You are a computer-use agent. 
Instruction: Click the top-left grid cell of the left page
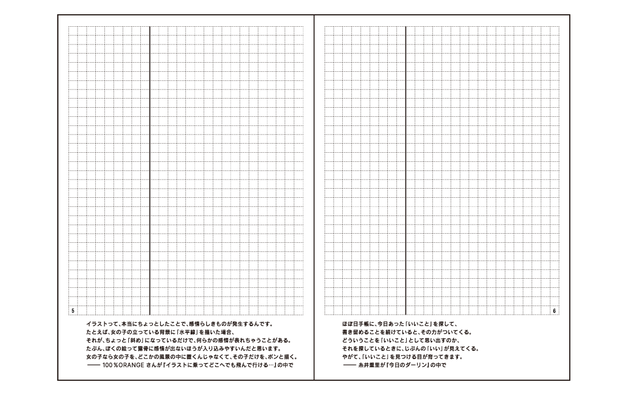(72, 30)
